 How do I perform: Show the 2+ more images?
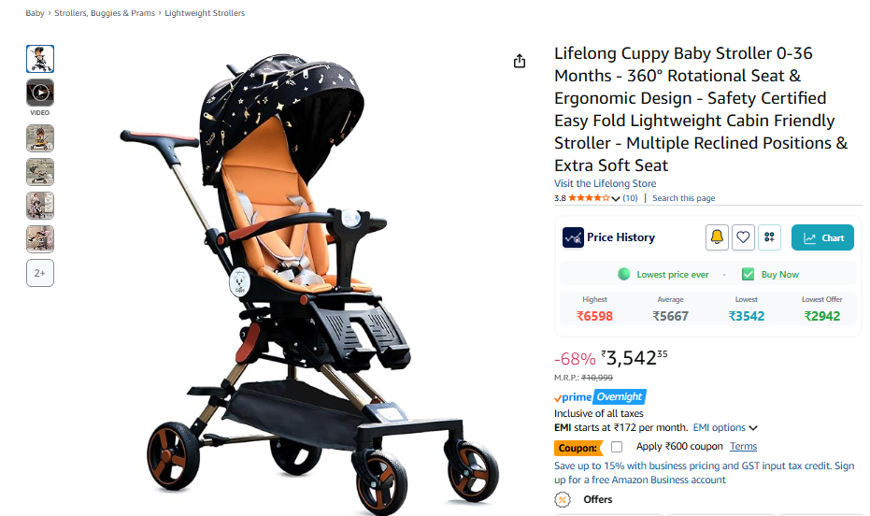[x=40, y=273]
